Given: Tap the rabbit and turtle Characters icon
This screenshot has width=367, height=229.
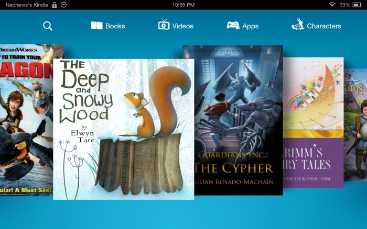Looking at the screenshot, I should 298,24.
